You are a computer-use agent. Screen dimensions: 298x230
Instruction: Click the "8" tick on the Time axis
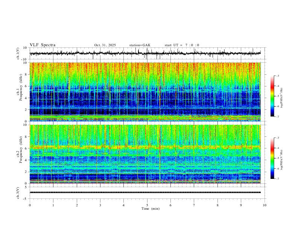(x=217, y=205)
